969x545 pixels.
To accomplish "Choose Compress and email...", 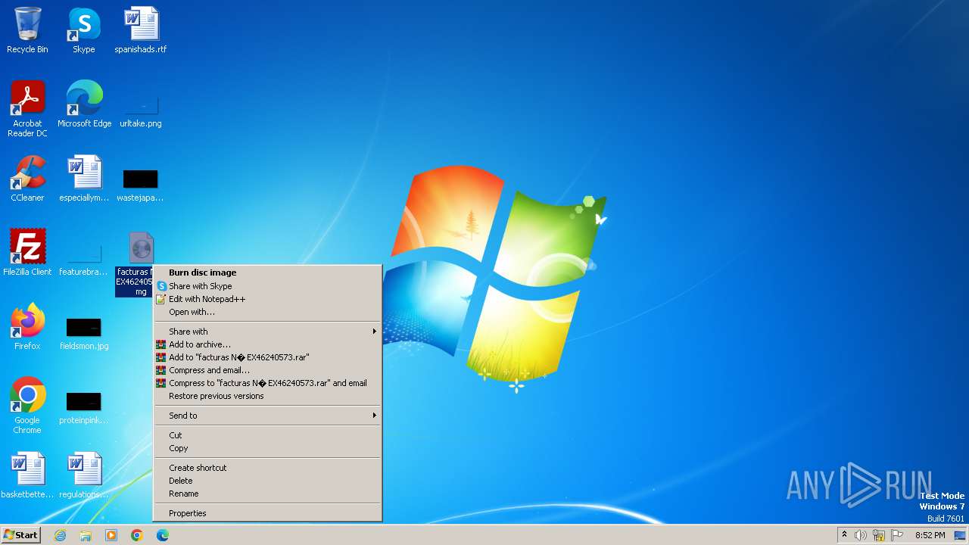I will click(x=267, y=370).
